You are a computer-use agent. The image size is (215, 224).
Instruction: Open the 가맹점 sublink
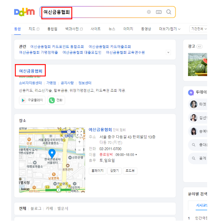pyautogui.click(x=51, y=83)
